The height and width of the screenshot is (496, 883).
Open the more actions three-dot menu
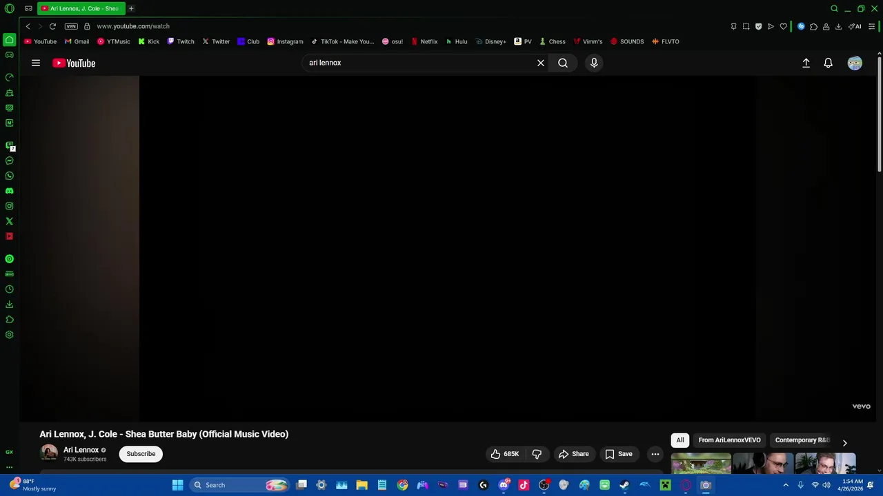click(655, 454)
